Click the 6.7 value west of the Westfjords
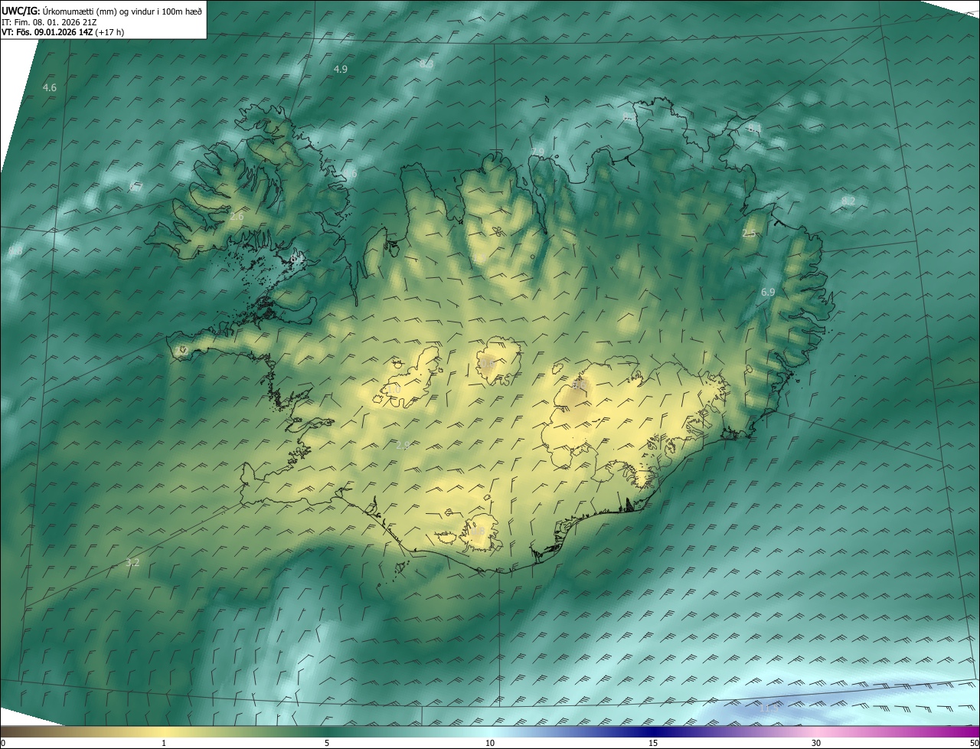The image size is (980, 749). tap(136, 188)
